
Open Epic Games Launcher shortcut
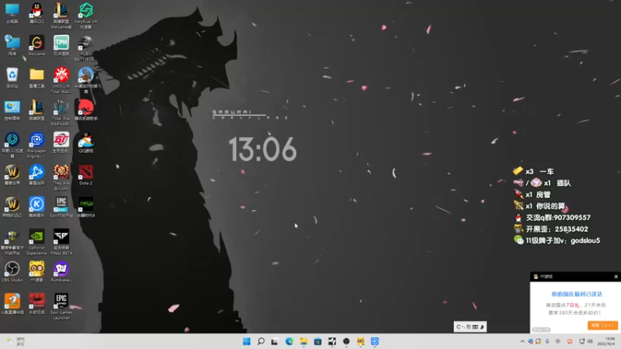click(x=61, y=305)
